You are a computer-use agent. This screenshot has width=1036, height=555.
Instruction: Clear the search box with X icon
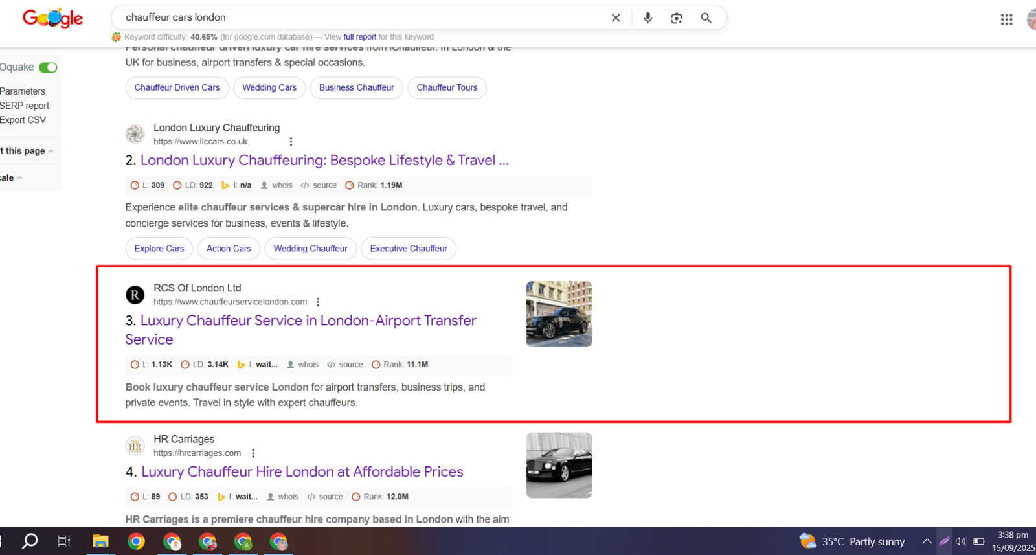click(616, 18)
